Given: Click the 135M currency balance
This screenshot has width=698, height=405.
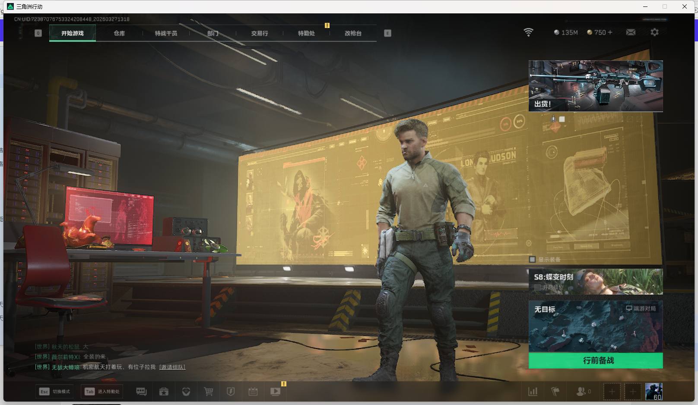Looking at the screenshot, I should 566,32.
